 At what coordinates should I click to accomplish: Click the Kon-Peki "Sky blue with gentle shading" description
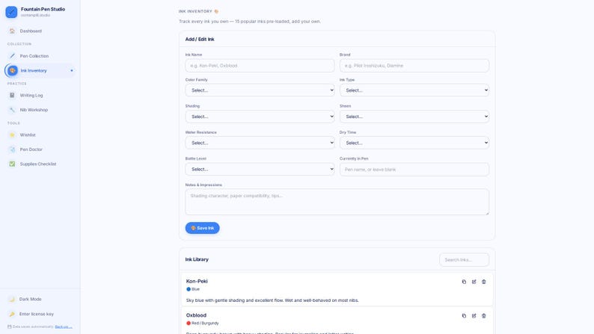[x=272, y=300]
